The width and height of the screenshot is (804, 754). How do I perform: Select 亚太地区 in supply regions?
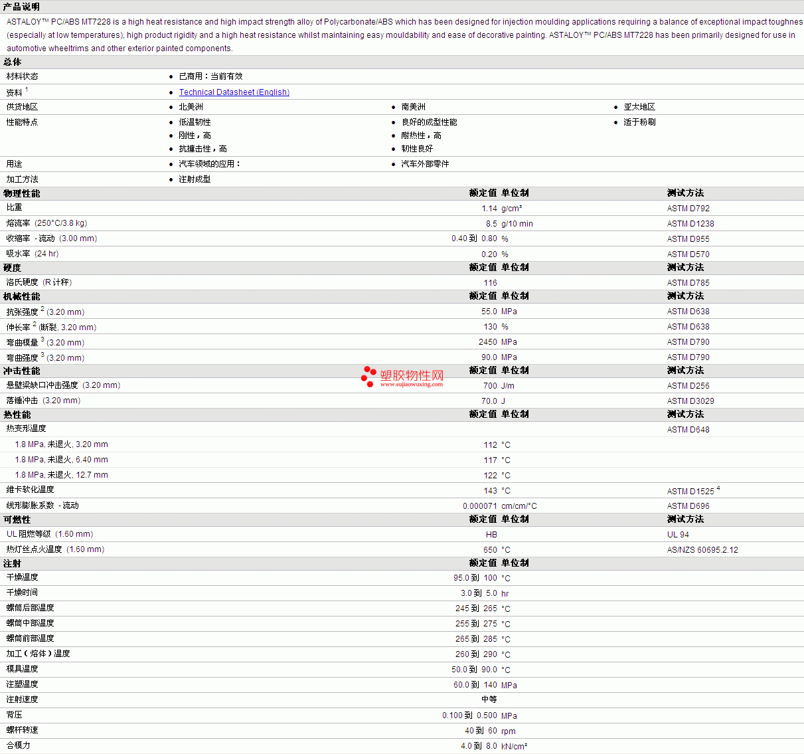pos(639,107)
